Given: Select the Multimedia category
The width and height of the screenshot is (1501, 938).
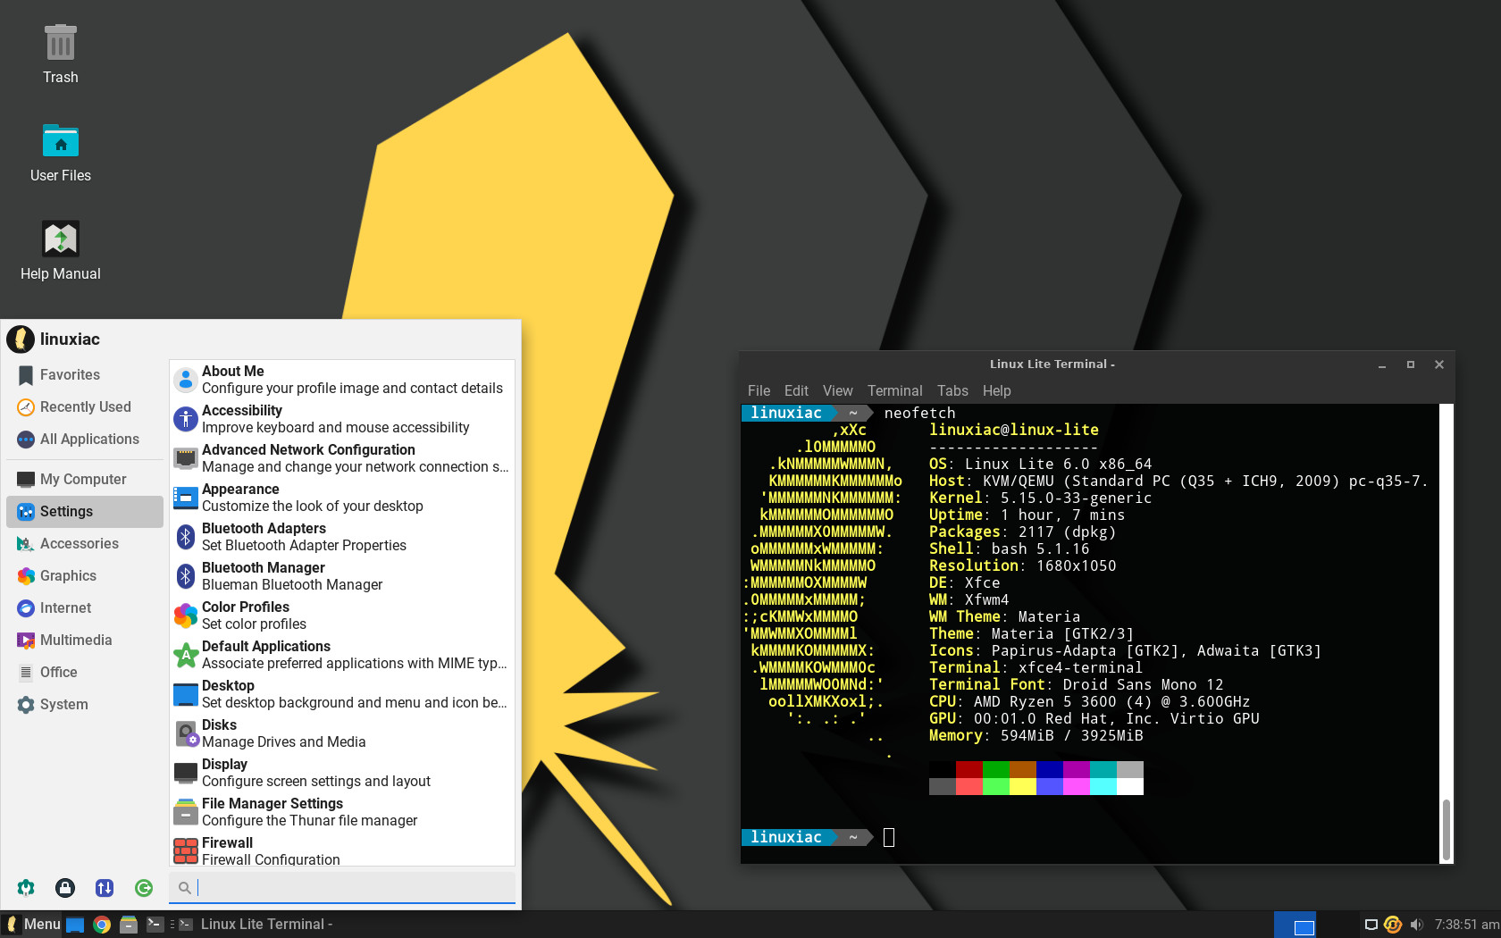Looking at the screenshot, I should pyautogui.click(x=85, y=641).
